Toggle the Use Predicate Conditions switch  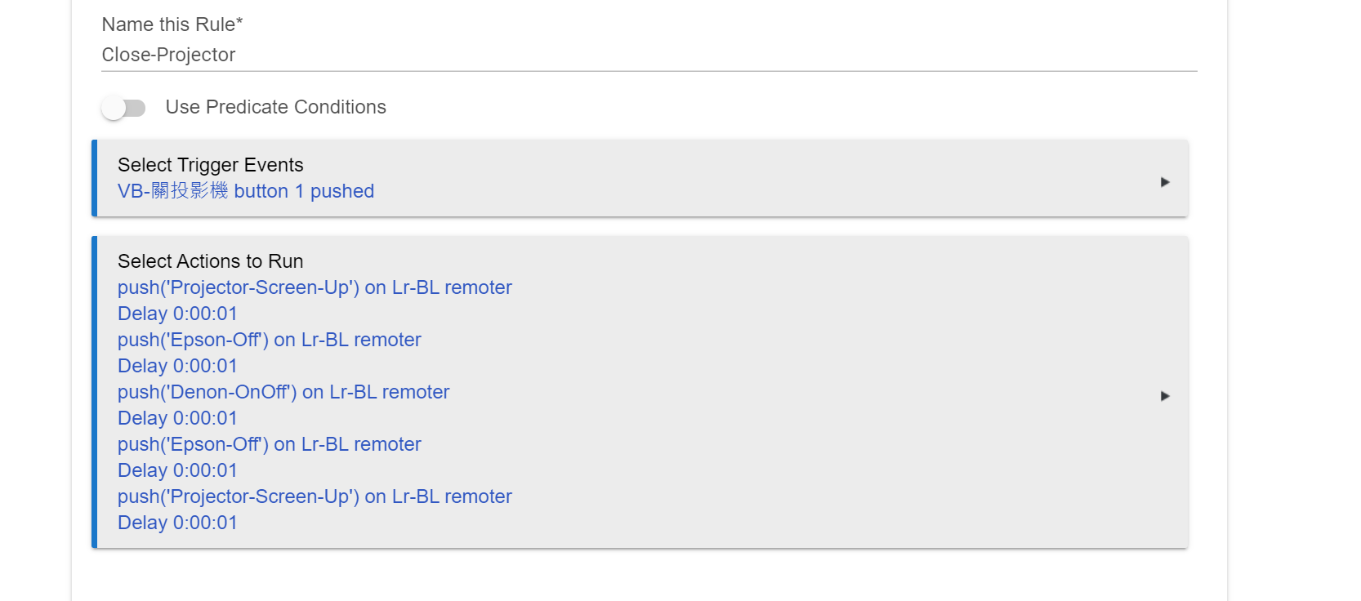pos(123,108)
